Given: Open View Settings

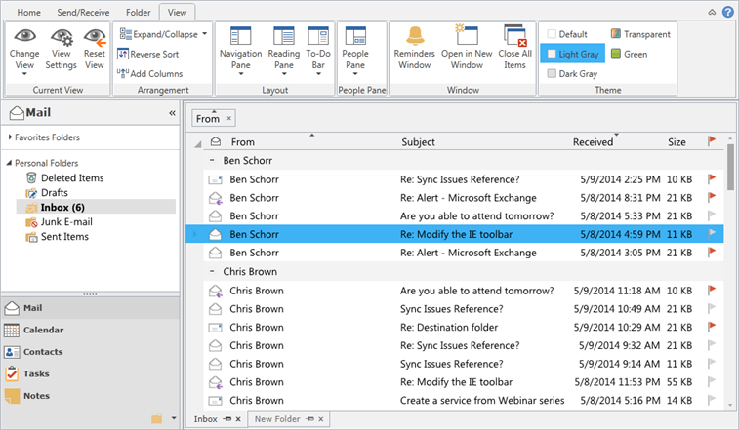Looking at the screenshot, I should point(61,39).
